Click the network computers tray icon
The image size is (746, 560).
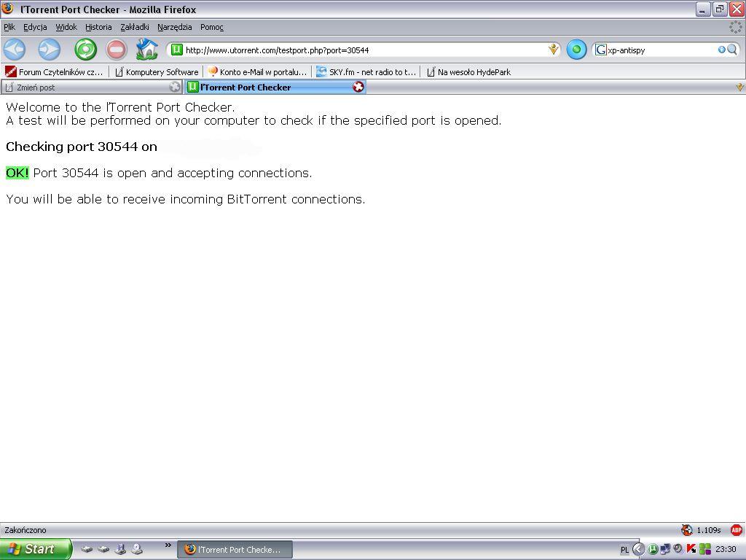click(666, 549)
